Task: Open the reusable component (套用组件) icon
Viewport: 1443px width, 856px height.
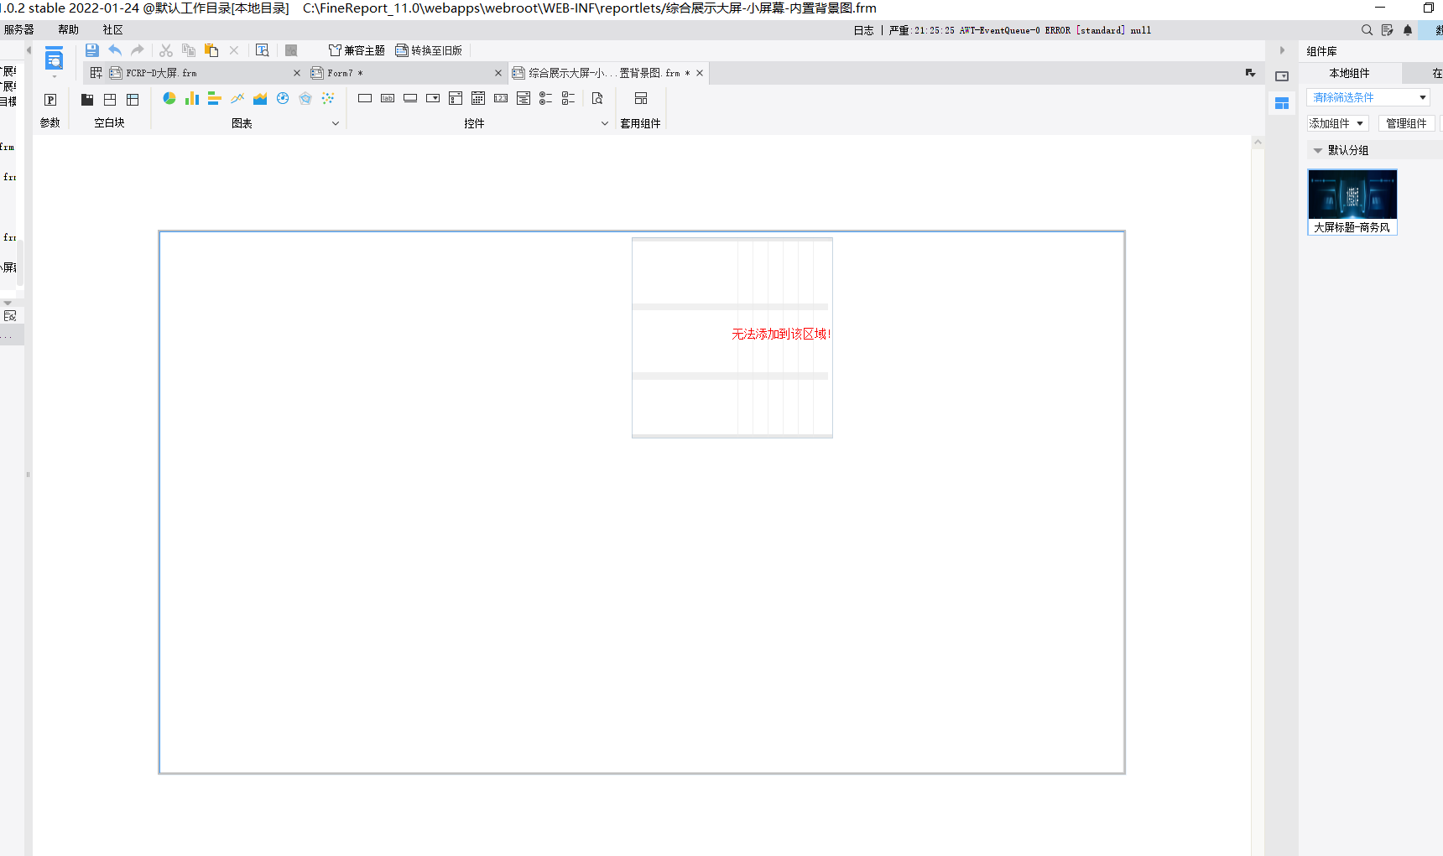Action: pyautogui.click(x=641, y=99)
